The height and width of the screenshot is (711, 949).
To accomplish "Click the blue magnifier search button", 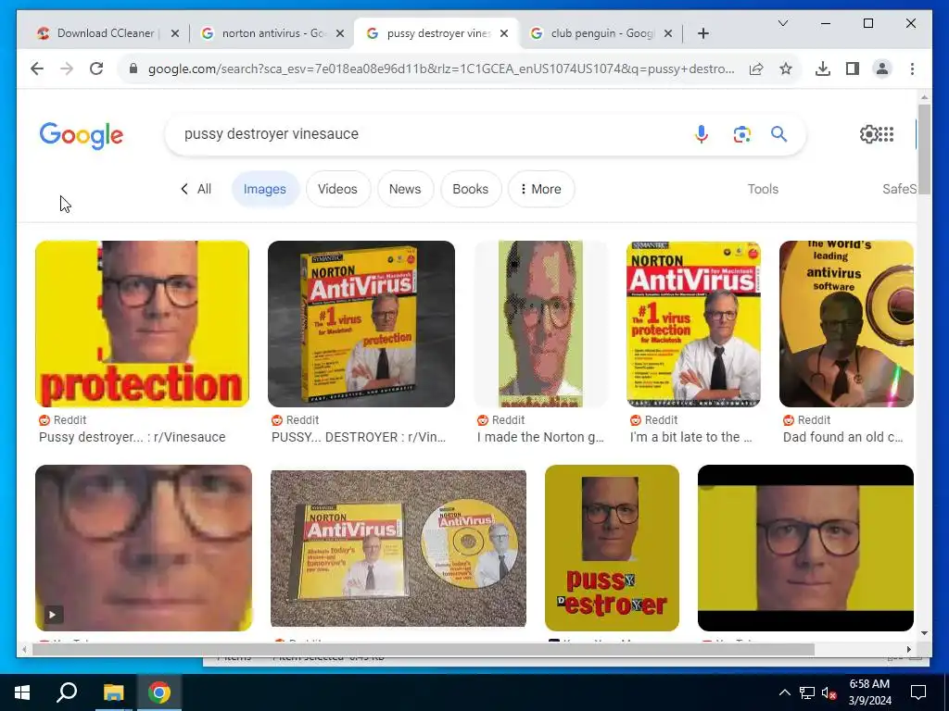I will (x=778, y=134).
